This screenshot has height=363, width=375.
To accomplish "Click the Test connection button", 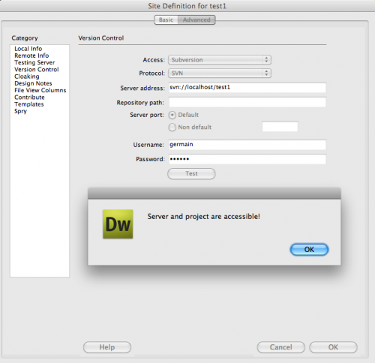I will pos(191,174).
